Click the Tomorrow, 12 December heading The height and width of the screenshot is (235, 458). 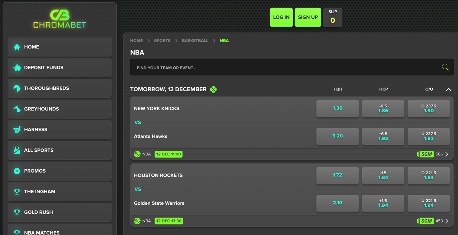(168, 89)
